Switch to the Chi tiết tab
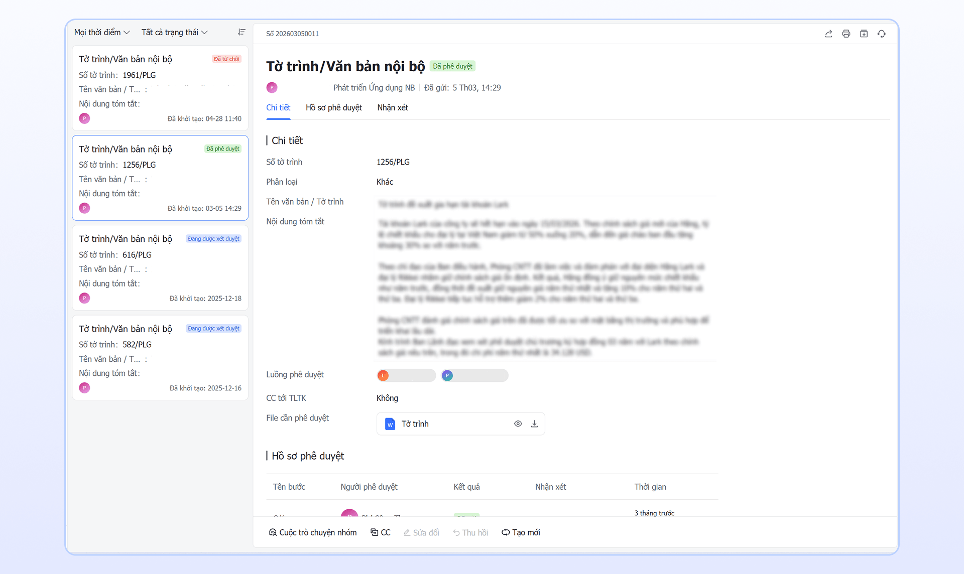Screen dimensions: 964x574 278,107
